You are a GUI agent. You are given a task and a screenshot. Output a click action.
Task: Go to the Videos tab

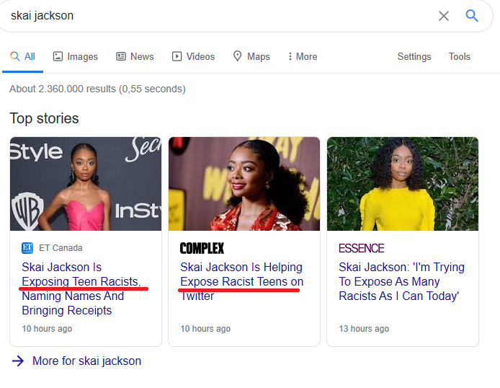coord(193,56)
